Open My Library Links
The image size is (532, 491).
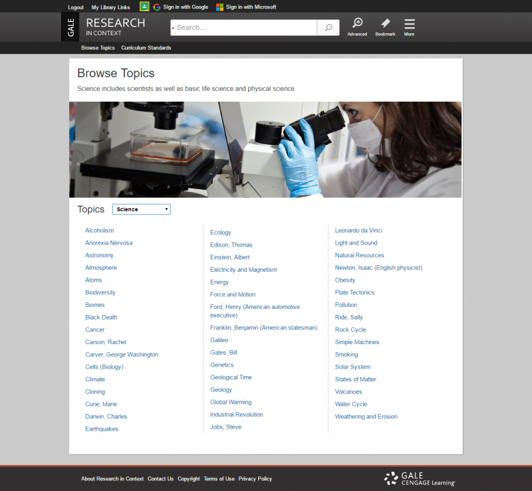(x=110, y=7)
